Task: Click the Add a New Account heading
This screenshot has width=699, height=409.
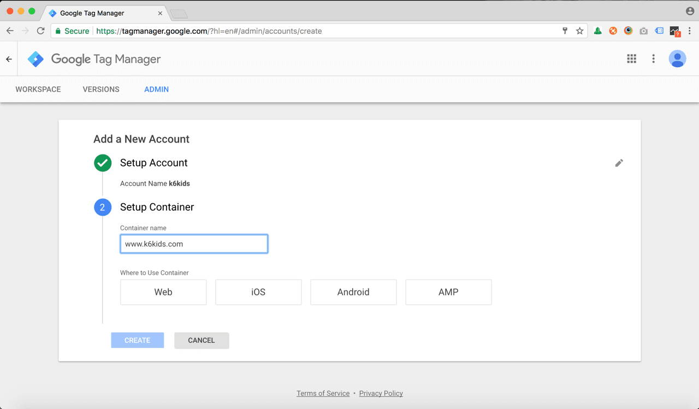Action: click(141, 139)
